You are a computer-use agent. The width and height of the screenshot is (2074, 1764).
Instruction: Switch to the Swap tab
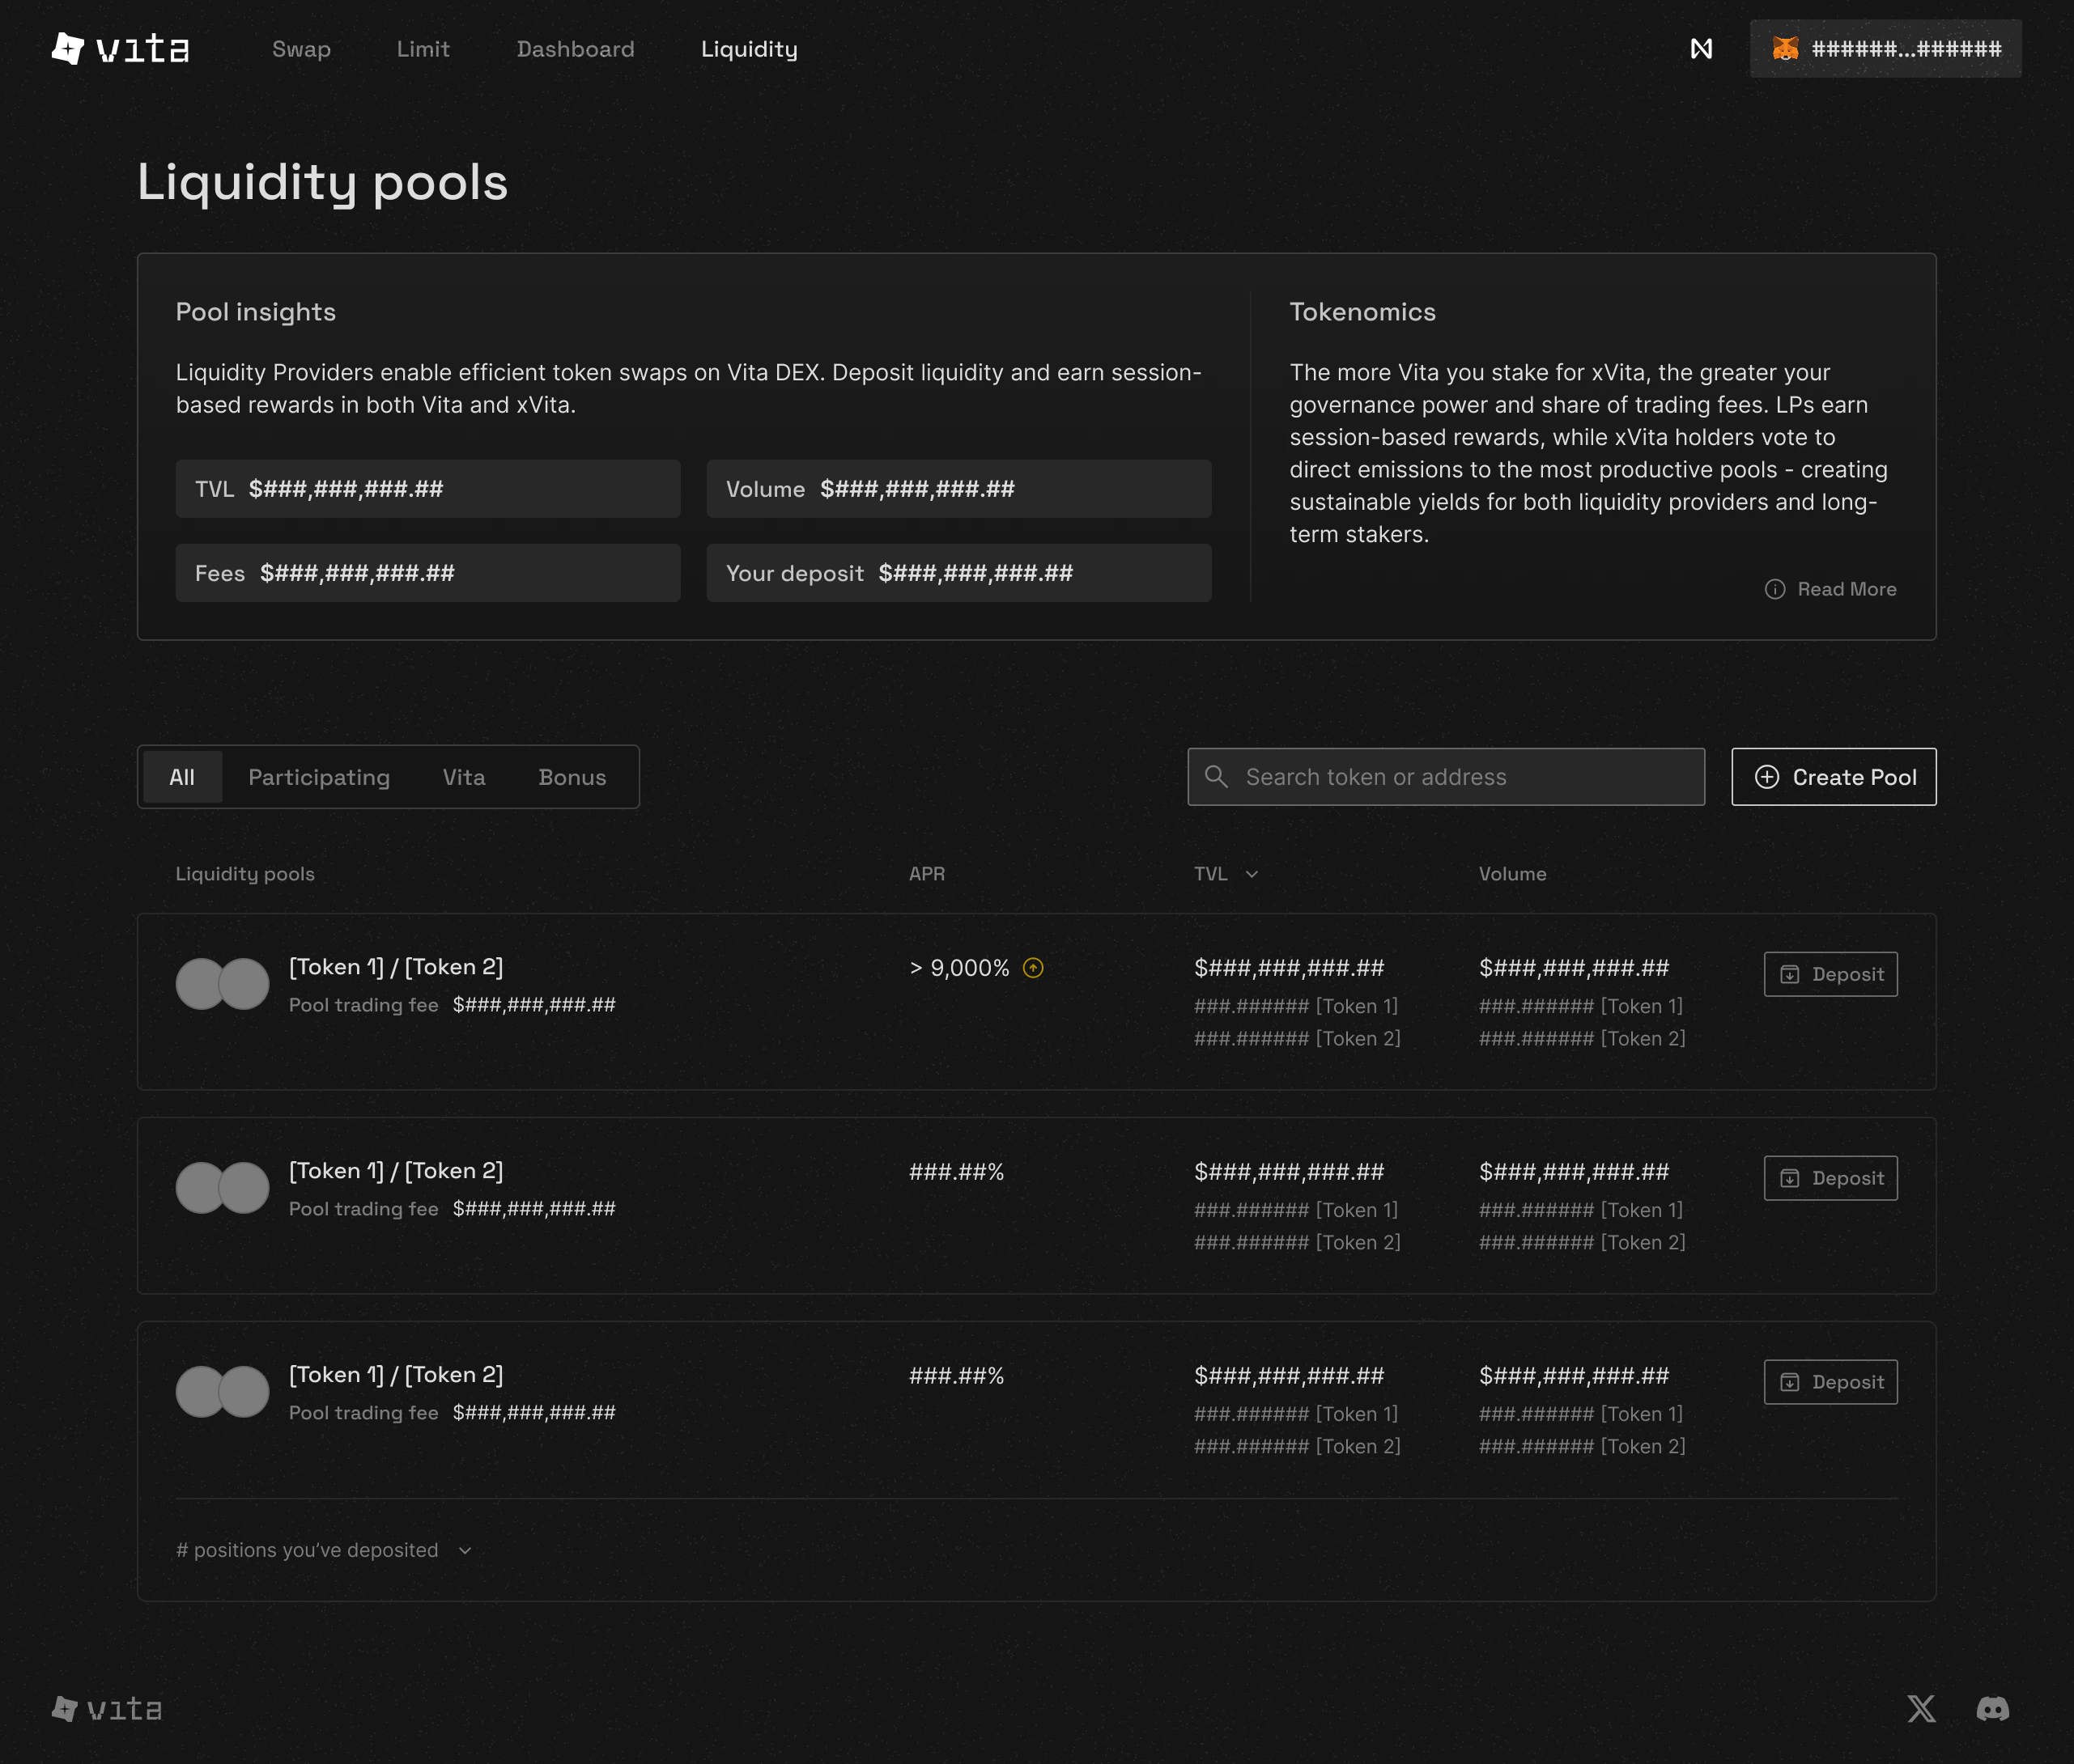(300, 48)
